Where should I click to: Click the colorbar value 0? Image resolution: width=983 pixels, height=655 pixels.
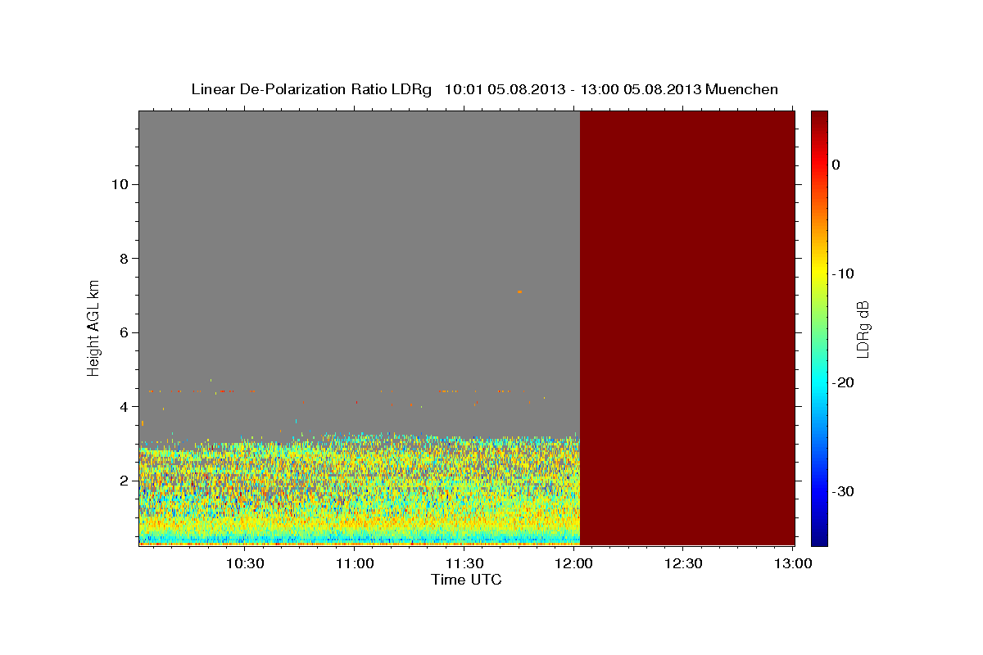(836, 165)
